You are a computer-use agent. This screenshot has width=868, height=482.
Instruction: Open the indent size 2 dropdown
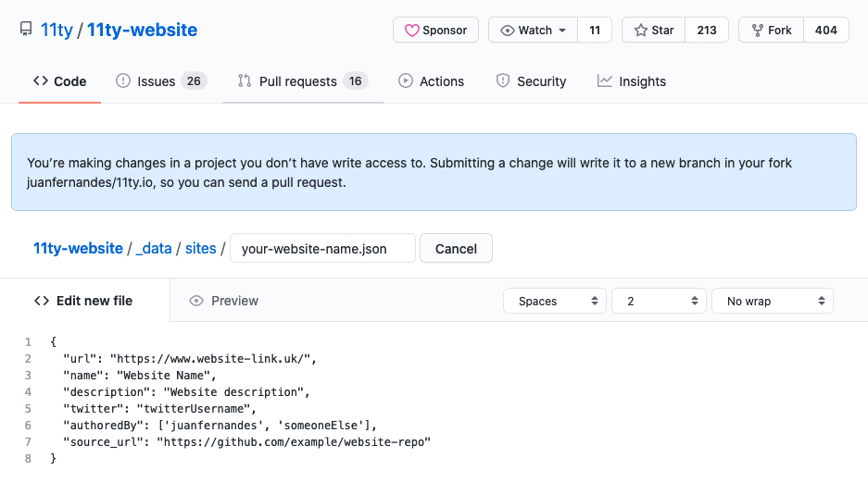coord(659,301)
